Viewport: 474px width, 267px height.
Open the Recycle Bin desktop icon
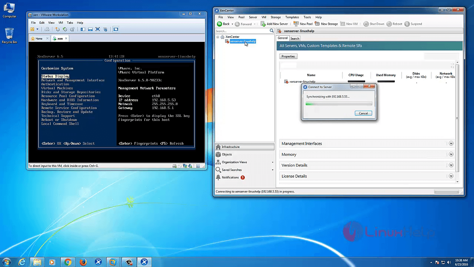[9, 36]
